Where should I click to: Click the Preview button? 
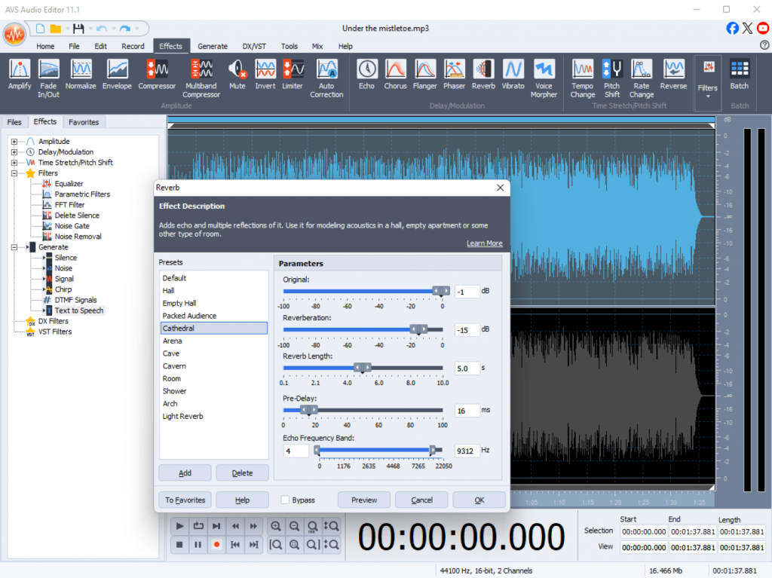[x=364, y=500]
